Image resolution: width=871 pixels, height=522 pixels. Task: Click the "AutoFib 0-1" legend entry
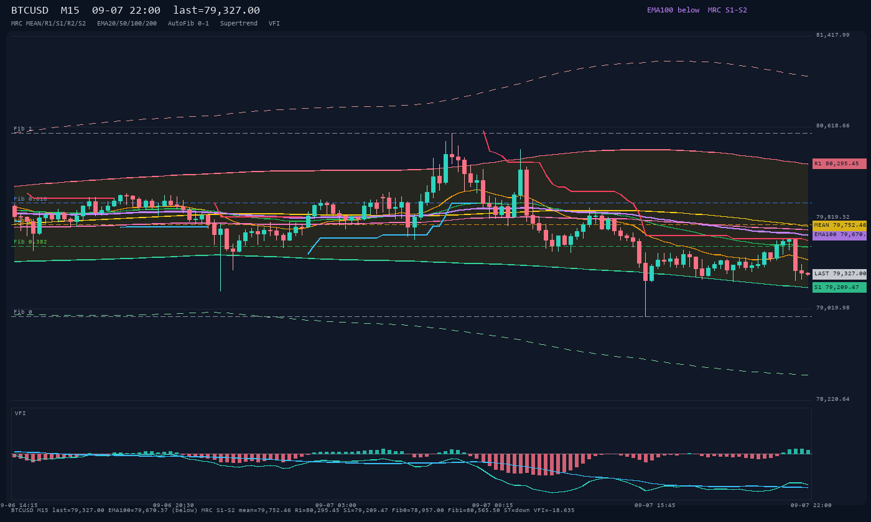coord(189,23)
